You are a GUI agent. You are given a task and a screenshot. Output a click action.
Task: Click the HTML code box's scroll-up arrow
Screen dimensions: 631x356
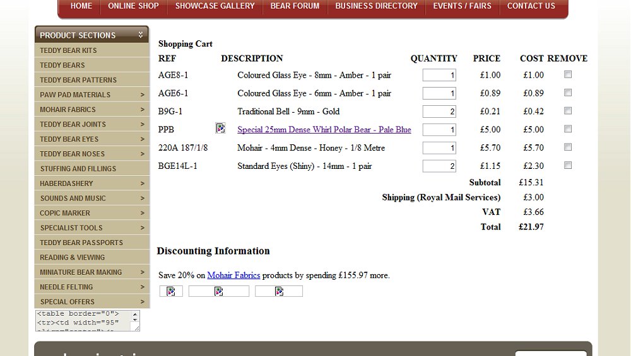[x=134, y=313]
